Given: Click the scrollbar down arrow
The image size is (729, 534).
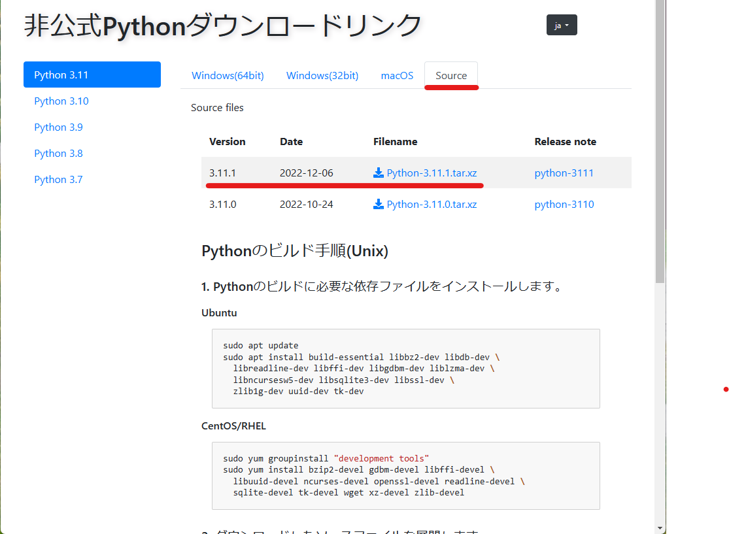Looking at the screenshot, I should 659,527.
